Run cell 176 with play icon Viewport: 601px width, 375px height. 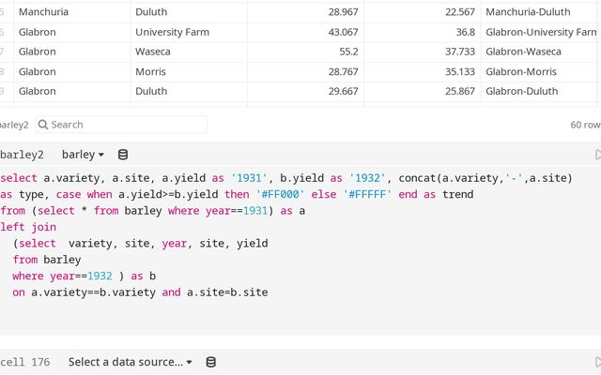pos(597,362)
